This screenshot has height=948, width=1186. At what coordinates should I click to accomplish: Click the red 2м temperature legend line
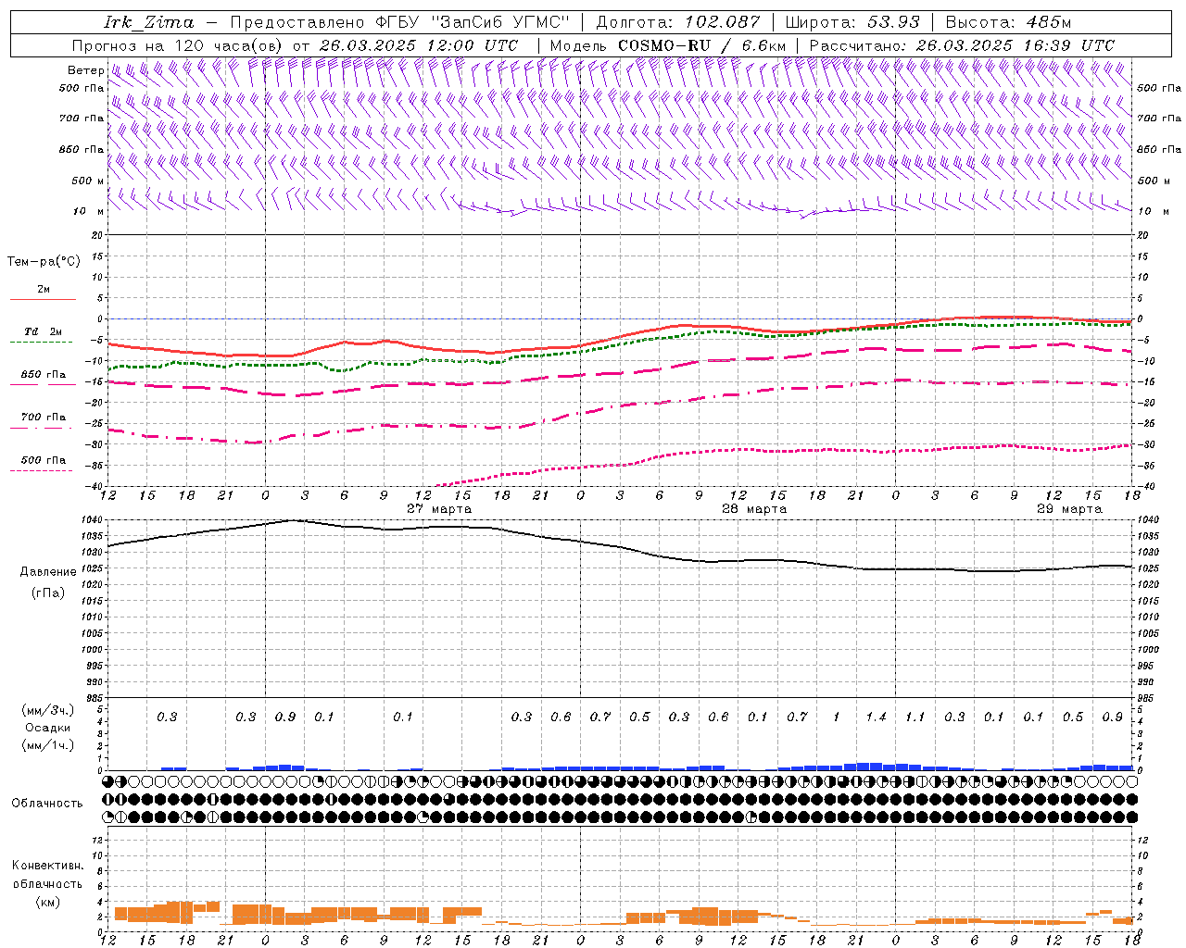click(44, 299)
